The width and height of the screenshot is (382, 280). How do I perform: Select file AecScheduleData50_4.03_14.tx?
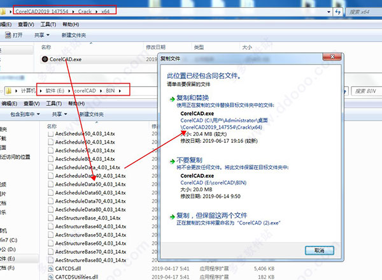pos(90,184)
